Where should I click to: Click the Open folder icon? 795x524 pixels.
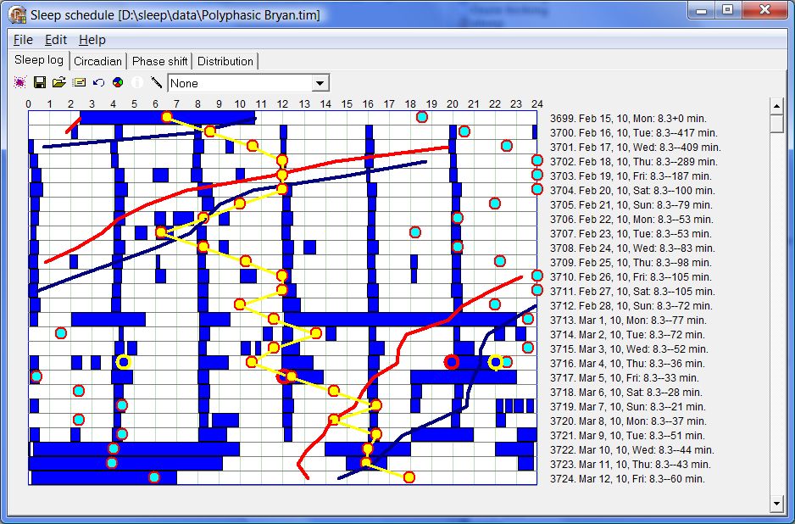58,83
